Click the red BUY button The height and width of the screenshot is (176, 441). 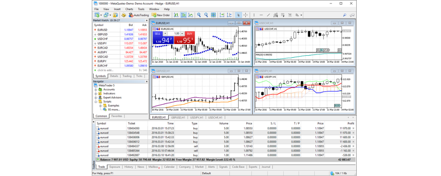click(190, 34)
